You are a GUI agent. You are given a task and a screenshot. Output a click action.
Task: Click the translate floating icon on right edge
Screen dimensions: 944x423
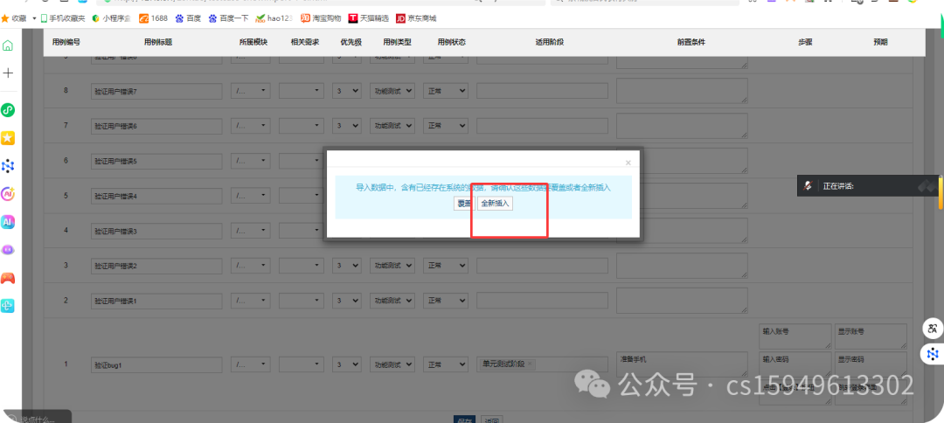tap(934, 329)
